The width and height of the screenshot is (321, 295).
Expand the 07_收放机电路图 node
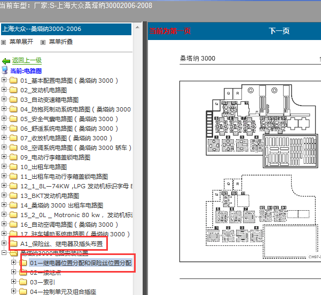tap(4, 138)
